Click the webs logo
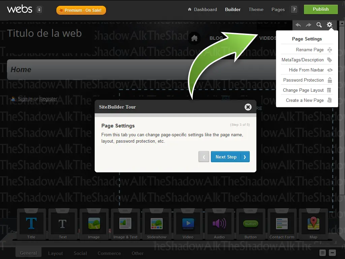 [x=20, y=9]
